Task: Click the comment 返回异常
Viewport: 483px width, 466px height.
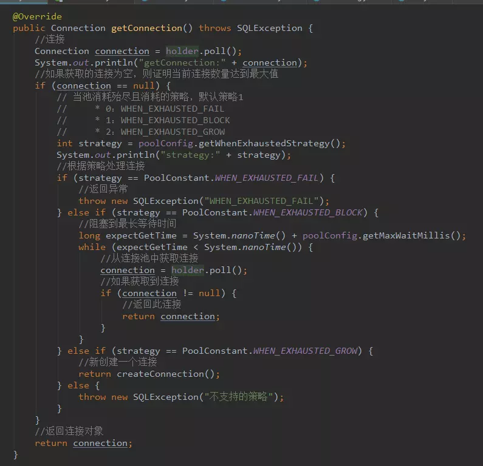Action: coord(103,189)
